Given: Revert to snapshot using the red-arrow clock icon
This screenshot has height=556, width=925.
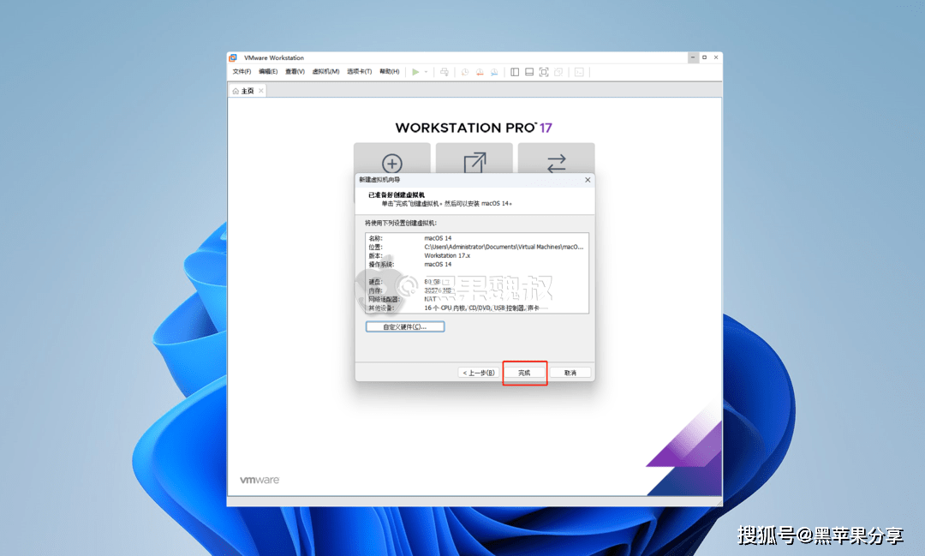Looking at the screenshot, I should point(480,72).
